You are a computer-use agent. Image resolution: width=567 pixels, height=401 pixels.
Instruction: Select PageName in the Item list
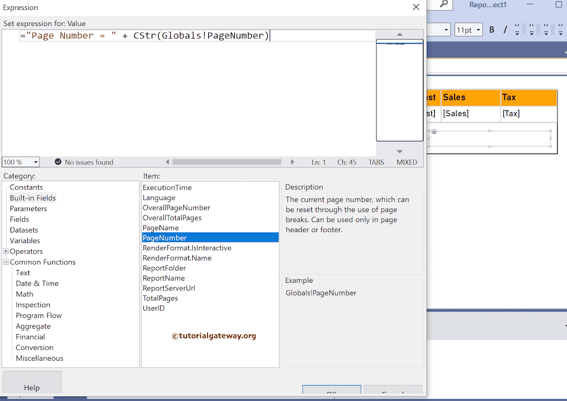(161, 228)
